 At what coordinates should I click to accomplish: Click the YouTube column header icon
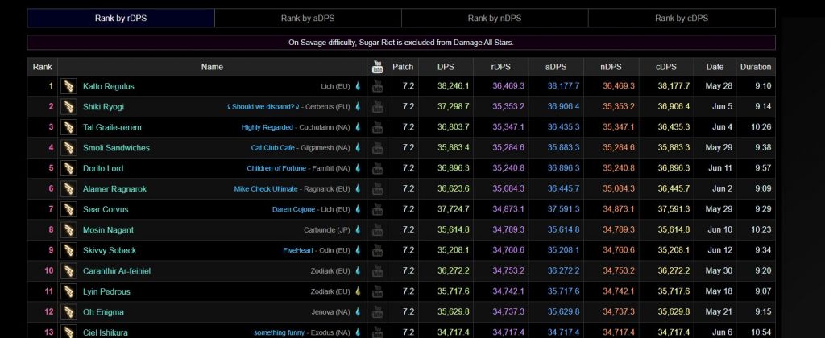[x=377, y=67]
